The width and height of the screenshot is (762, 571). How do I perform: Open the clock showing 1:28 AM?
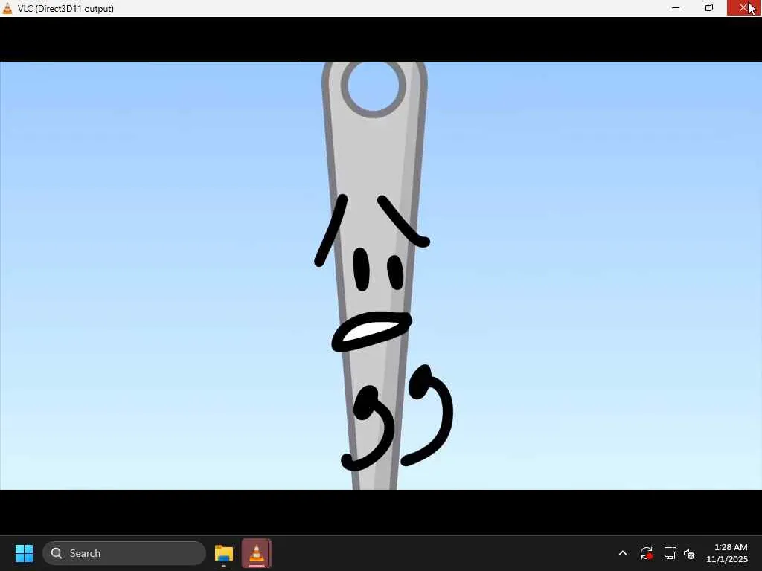(727, 553)
